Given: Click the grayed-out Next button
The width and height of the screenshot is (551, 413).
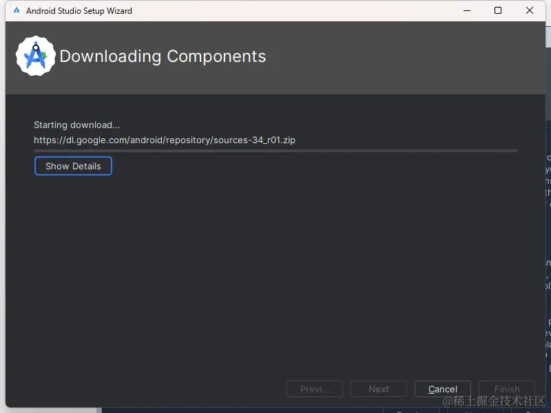Looking at the screenshot, I should (378, 389).
